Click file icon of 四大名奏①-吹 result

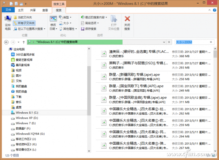[x=104, y=122]
